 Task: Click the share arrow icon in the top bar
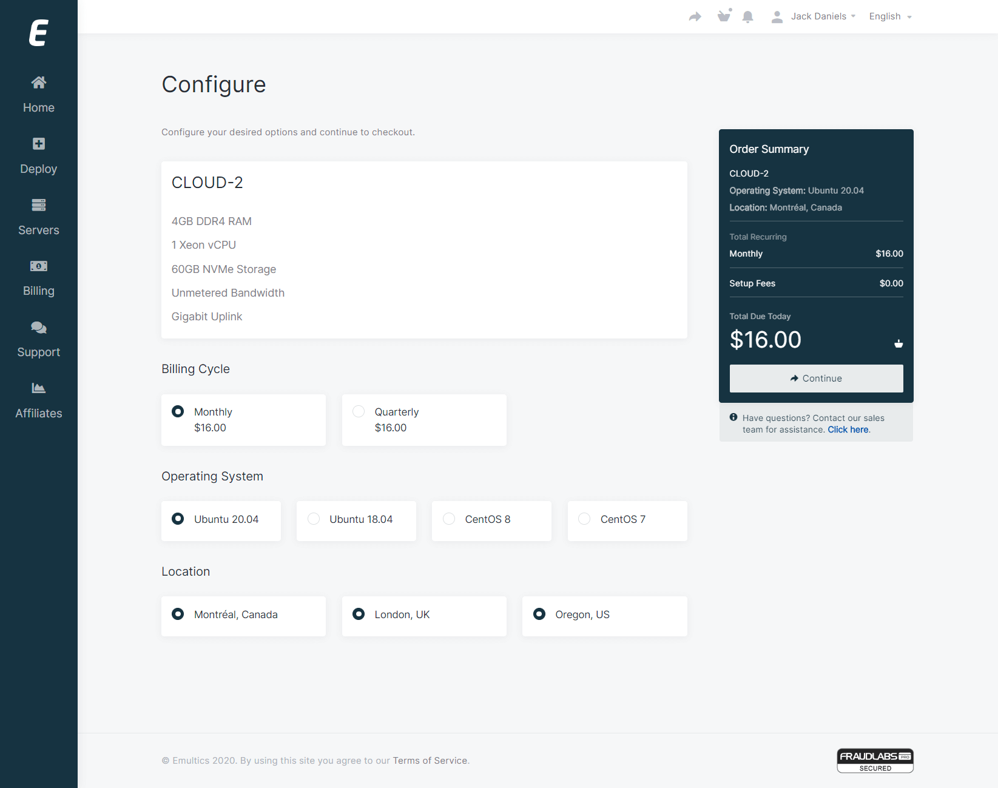click(x=695, y=17)
